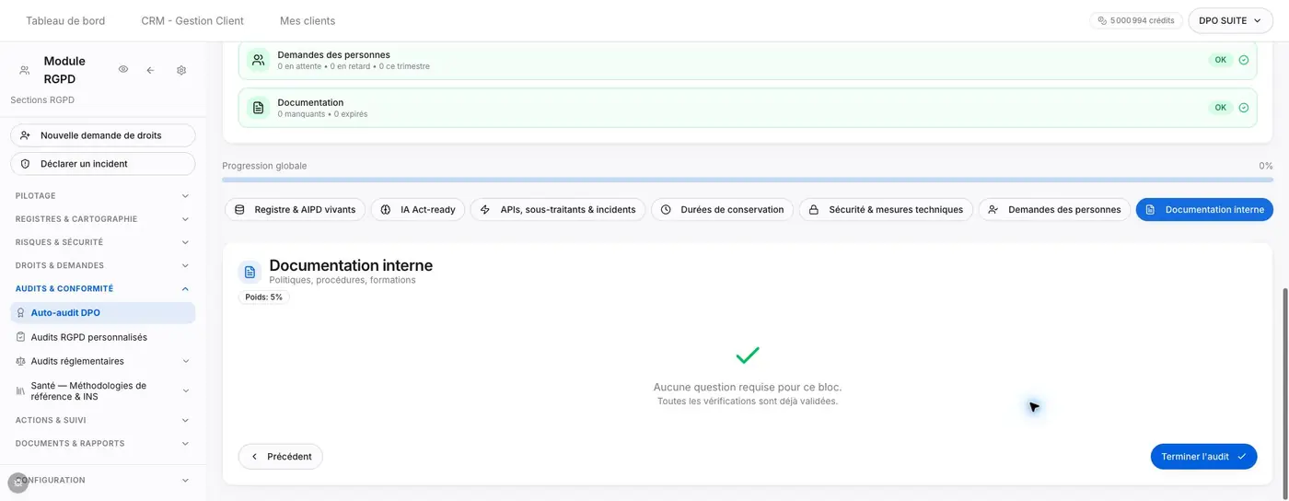The height and width of the screenshot is (501, 1289).
Task: Open the module settings gear icon
Action: [181, 70]
